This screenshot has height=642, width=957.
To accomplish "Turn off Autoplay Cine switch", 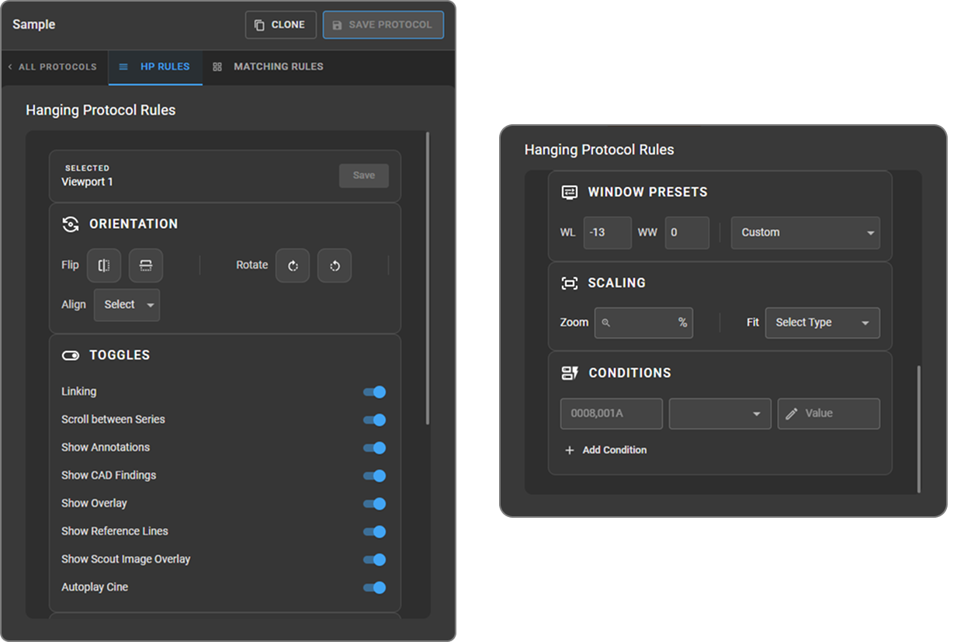I will [x=375, y=588].
